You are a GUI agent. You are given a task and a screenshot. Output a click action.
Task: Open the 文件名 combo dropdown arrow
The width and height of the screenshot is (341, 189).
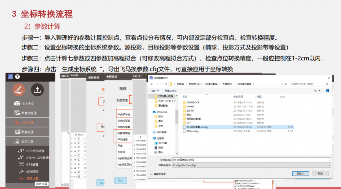[x=329, y=160]
